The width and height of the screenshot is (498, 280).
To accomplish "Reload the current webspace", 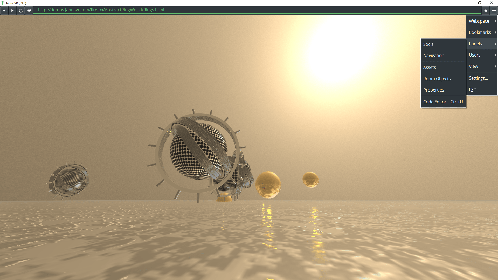I will (20, 10).
